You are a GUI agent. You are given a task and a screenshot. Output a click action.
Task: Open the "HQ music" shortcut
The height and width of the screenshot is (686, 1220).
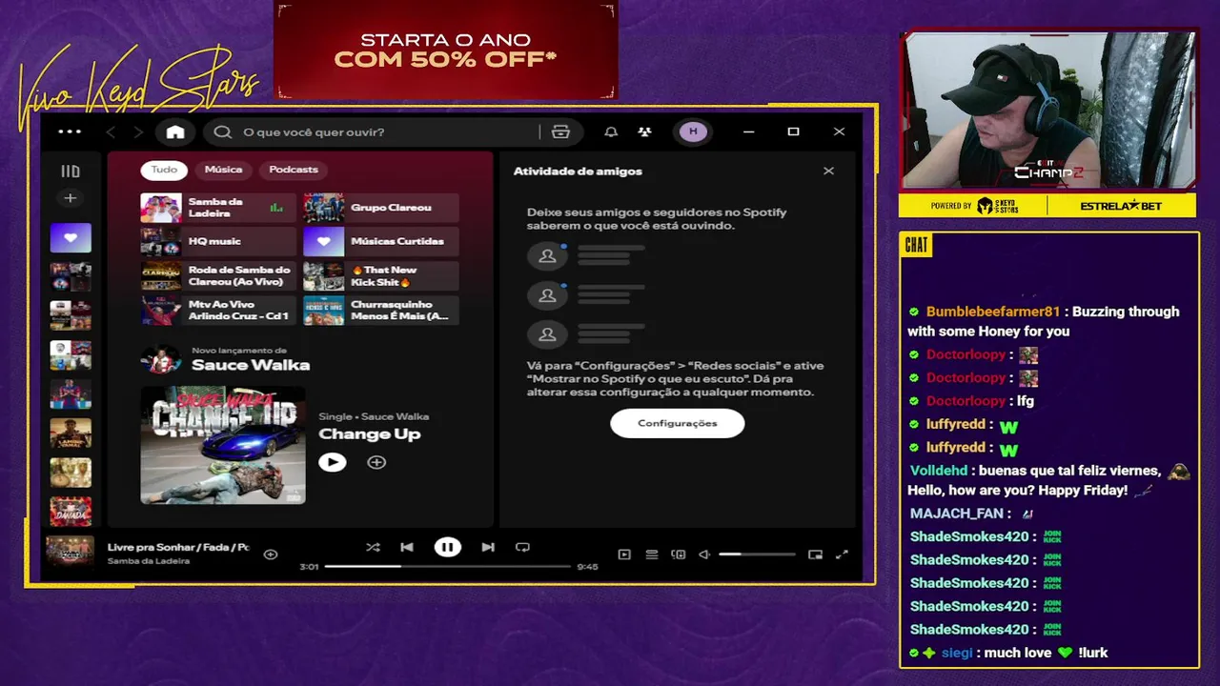218,242
